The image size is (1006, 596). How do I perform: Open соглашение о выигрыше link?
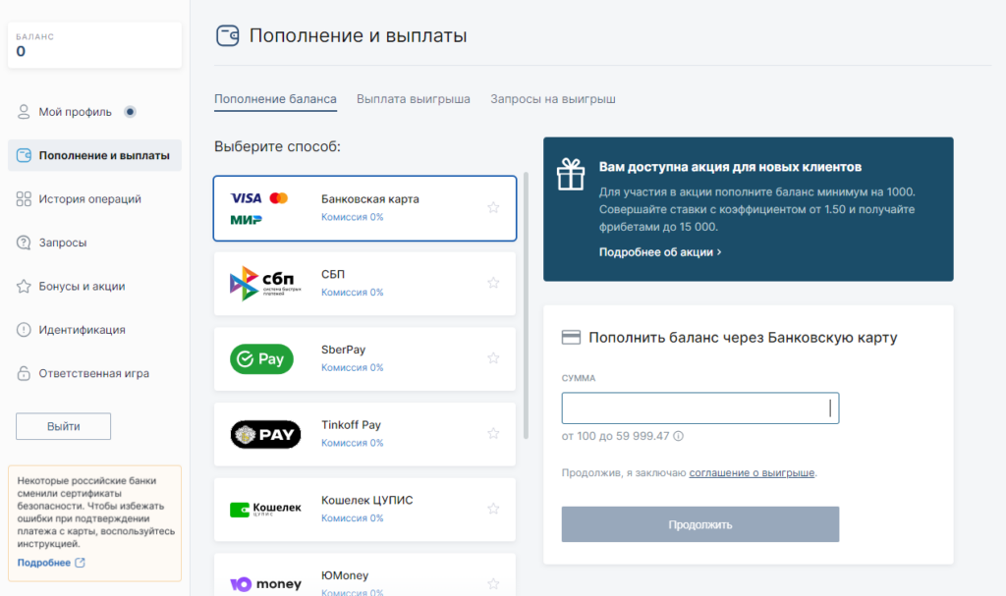coord(752,473)
